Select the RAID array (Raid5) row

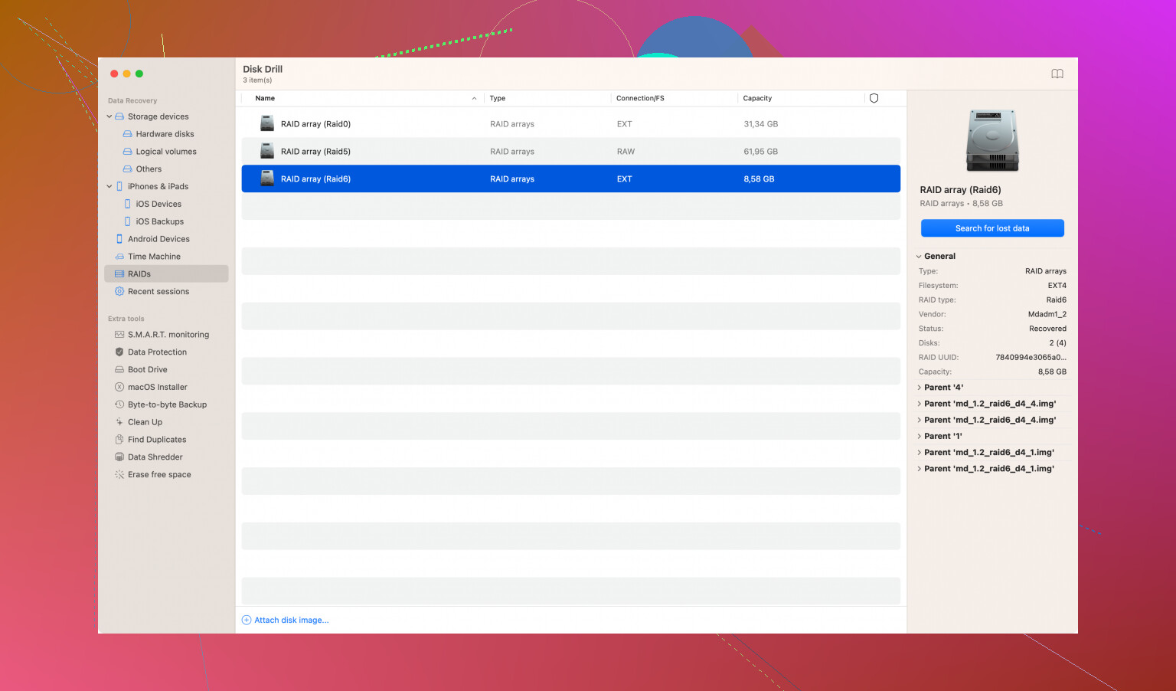point(570,152)
